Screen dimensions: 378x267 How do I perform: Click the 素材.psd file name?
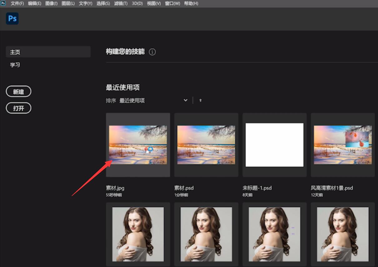point(184,188)
